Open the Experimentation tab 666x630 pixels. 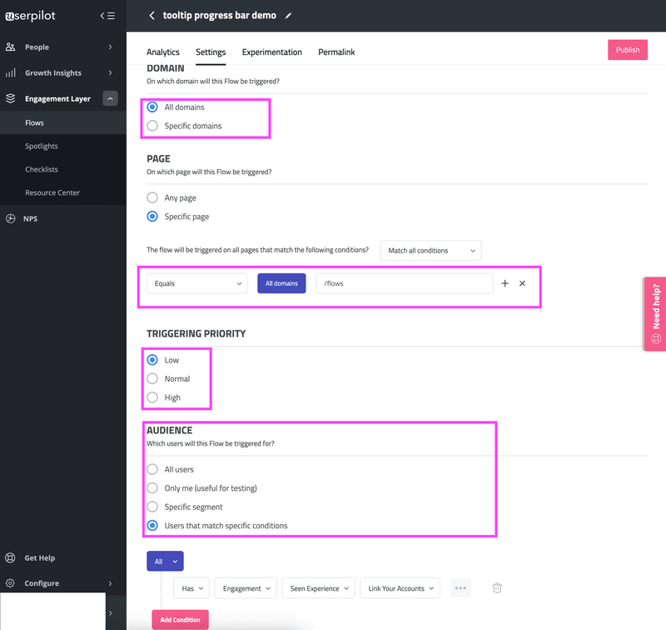(272, 52)
